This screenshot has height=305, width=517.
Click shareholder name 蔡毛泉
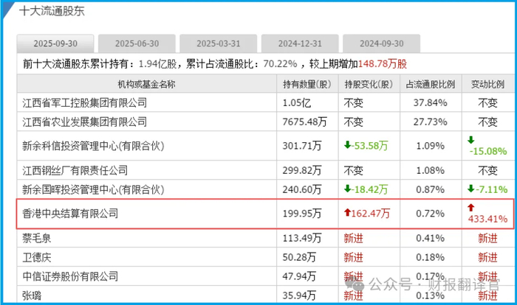[x=37, y=238]
